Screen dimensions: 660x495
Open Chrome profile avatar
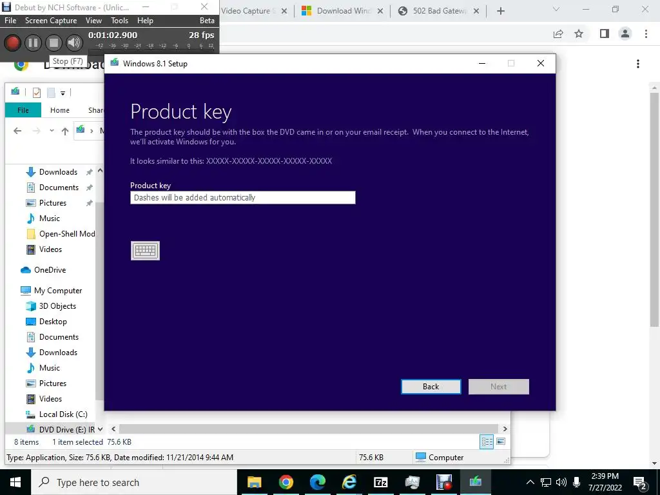tap(625, 34)
